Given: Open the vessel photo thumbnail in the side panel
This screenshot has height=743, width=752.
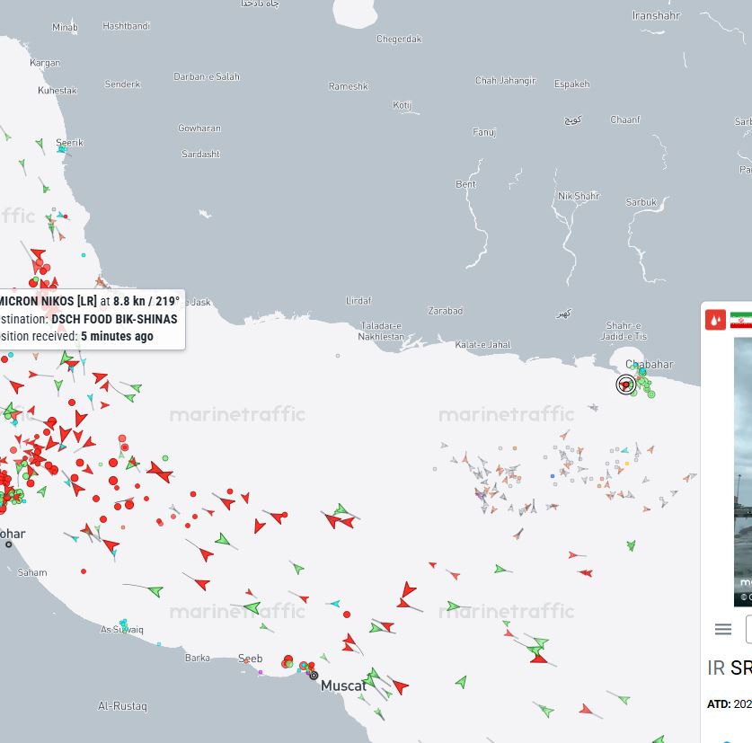Looking at the screenshot, I should [743, 472].
